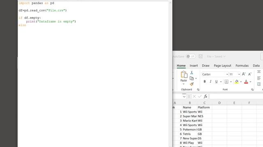Image resolution: width=263 pixels, height=147 pixels.
Task: Select the Platform header cell
Action: click(205, 107)
